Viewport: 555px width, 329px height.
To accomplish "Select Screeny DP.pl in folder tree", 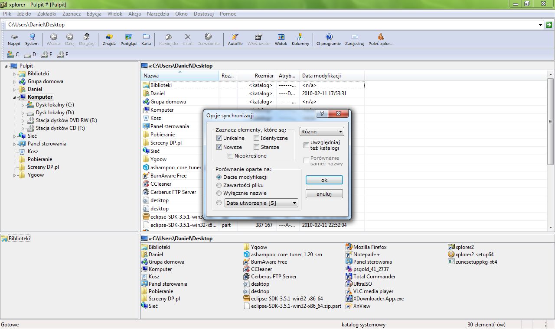I will point(43,167).
